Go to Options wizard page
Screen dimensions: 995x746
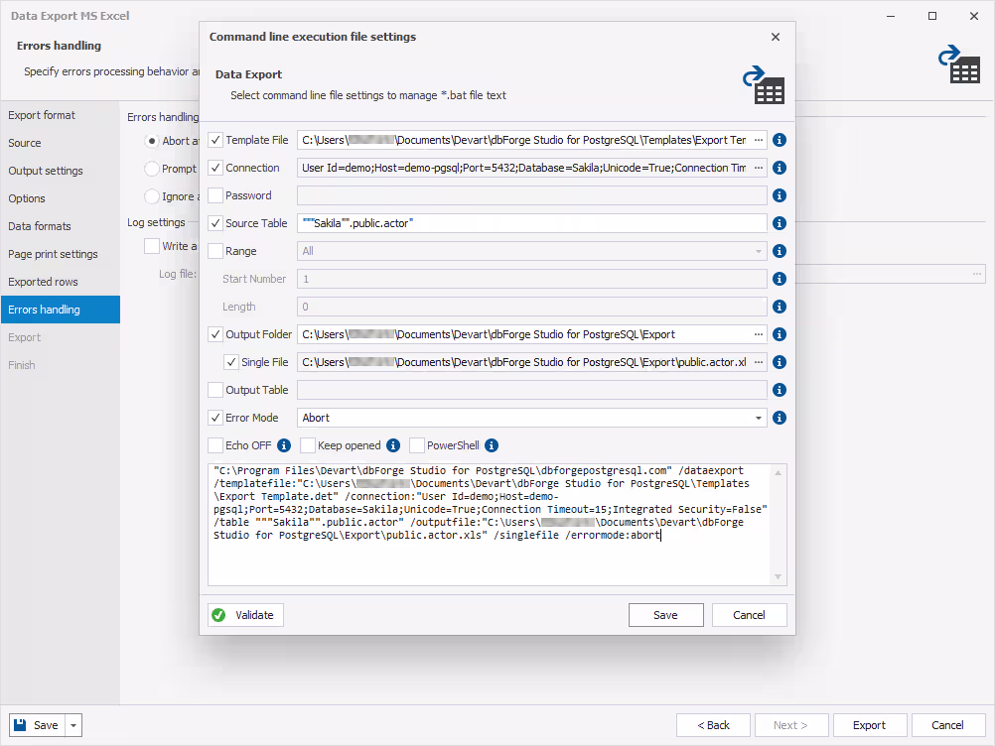[61, 198]
